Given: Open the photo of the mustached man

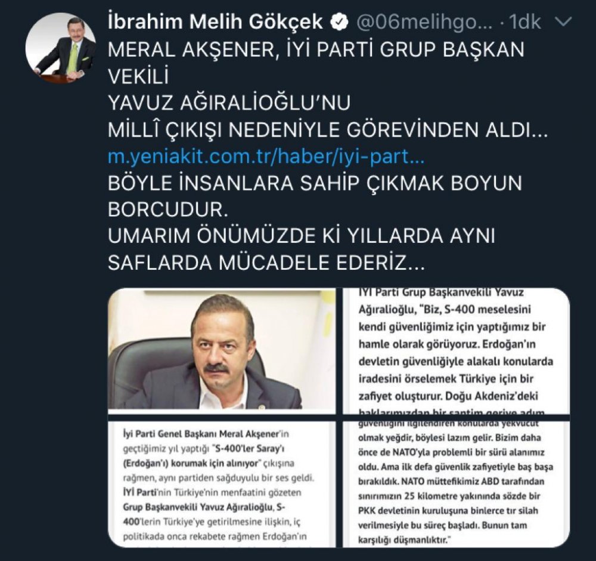Looking at the screenshot, I should 222,351.
